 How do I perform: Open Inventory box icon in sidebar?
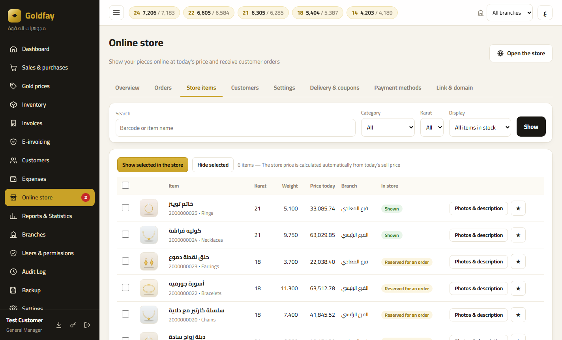click(x=13, y=105)
